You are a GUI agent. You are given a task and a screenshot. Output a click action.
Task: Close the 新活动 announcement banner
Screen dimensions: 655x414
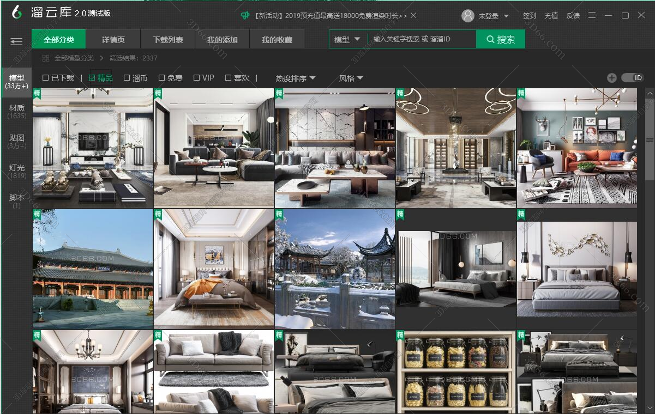413,15
